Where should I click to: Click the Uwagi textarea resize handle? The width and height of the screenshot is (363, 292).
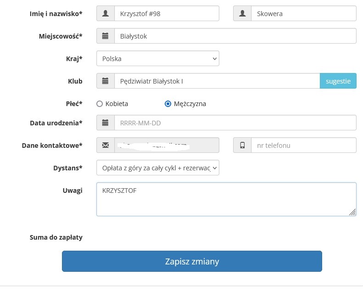pyautogui.click(x=352, y=212)
